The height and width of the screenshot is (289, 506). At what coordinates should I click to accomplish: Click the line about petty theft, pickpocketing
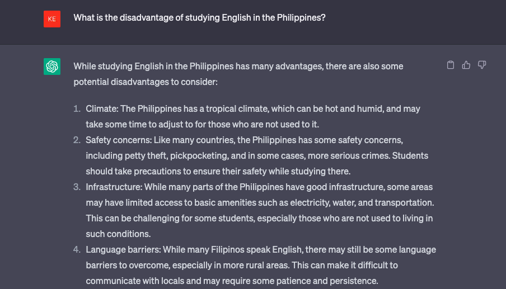point(257,156)
